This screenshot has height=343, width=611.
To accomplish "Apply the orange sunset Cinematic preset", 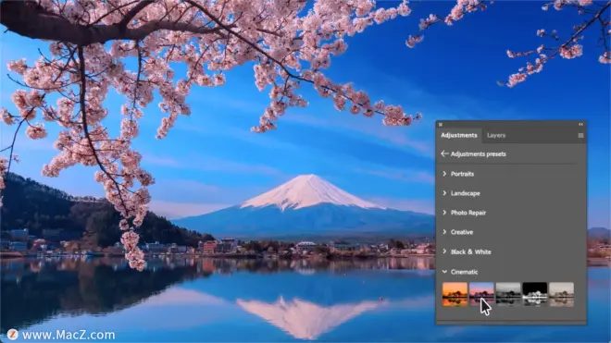I will 455,294.
